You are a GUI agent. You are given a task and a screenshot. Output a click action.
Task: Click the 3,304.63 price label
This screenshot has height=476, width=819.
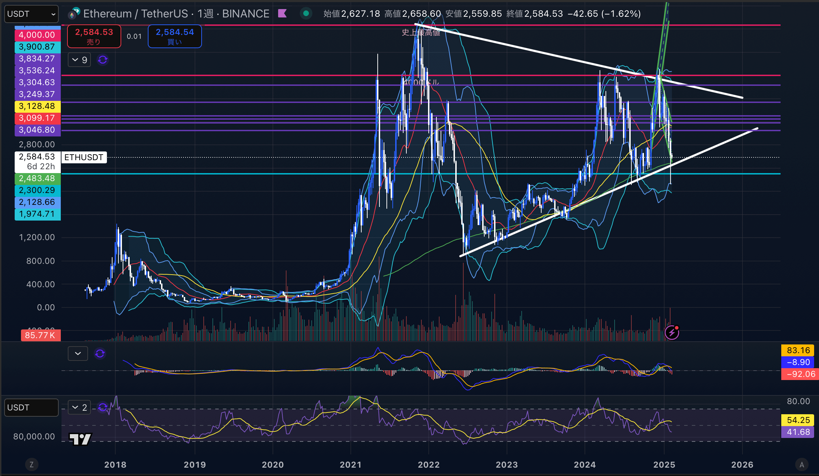[37, 82]
